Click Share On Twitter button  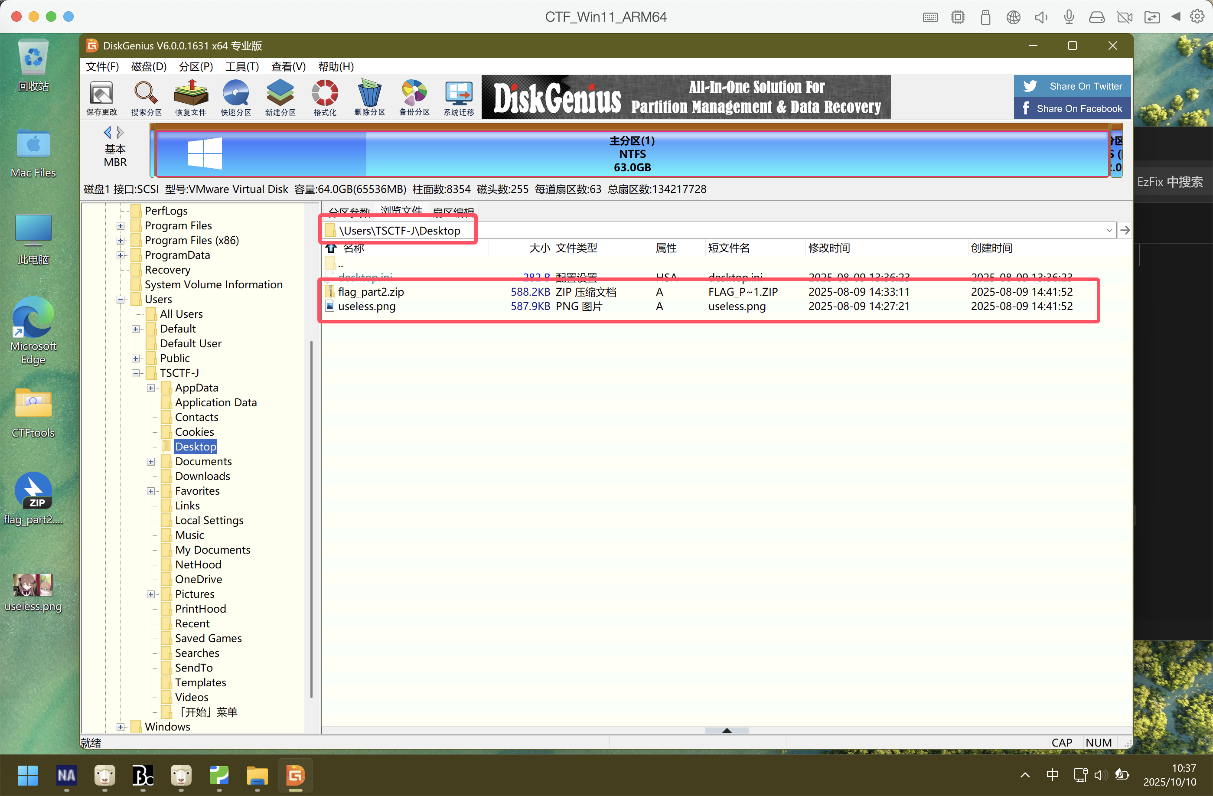click(x=1072, y=86)
